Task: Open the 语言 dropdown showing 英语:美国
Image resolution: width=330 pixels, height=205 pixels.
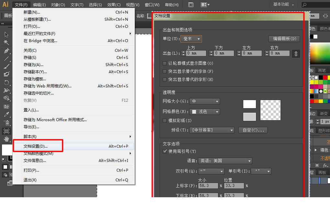Action: coord(225,161)
